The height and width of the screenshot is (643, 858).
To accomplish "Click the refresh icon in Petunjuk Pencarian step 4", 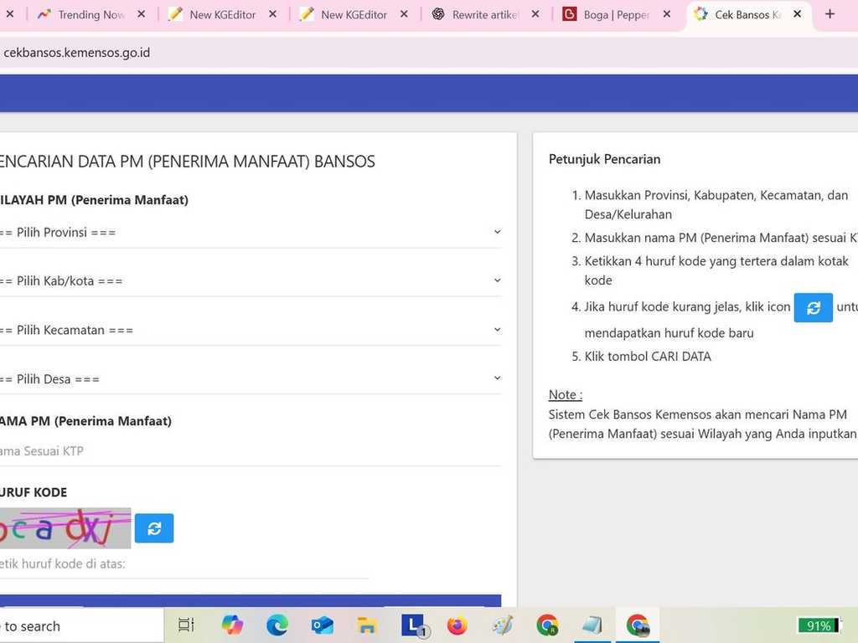I will click(x=813, y=307).
